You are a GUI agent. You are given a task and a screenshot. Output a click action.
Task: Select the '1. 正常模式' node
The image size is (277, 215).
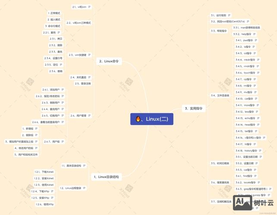[x=54, y=13]
